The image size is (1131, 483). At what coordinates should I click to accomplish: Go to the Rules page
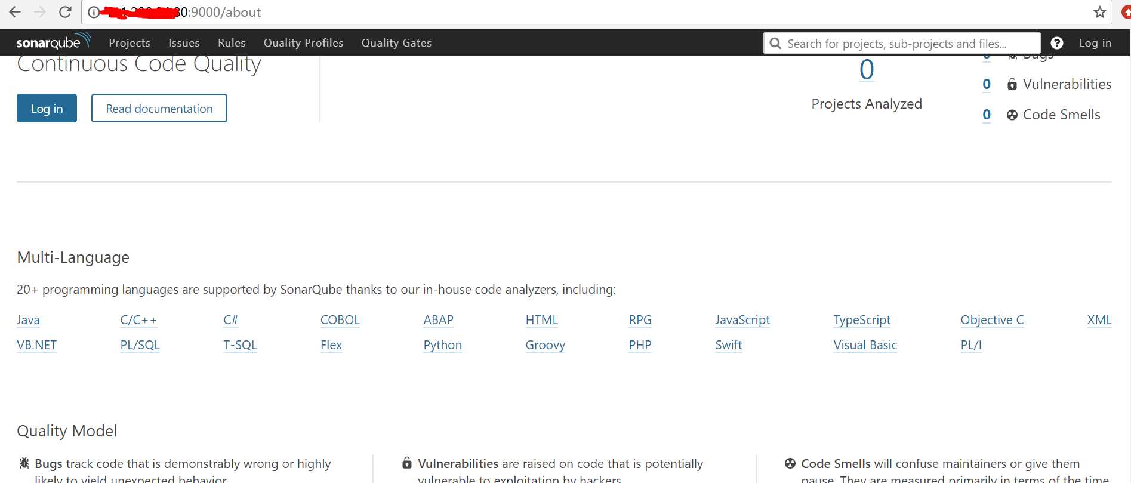[x=232, y=43]
